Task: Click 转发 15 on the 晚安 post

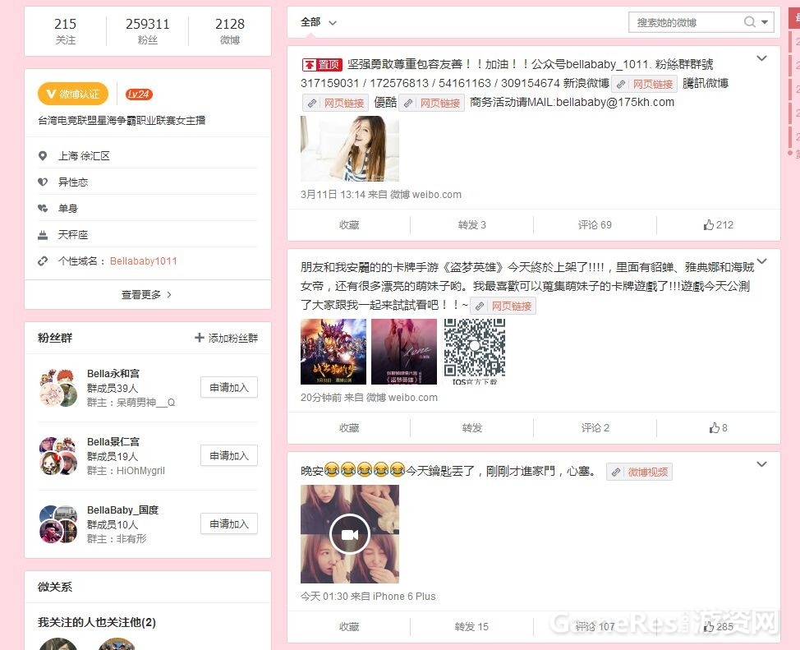Action: coord(472,626)
